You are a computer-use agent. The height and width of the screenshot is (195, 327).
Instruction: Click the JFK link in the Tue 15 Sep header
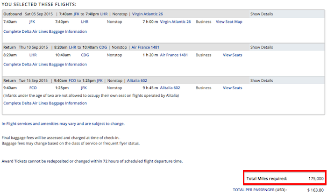click(x=100, y=80)
